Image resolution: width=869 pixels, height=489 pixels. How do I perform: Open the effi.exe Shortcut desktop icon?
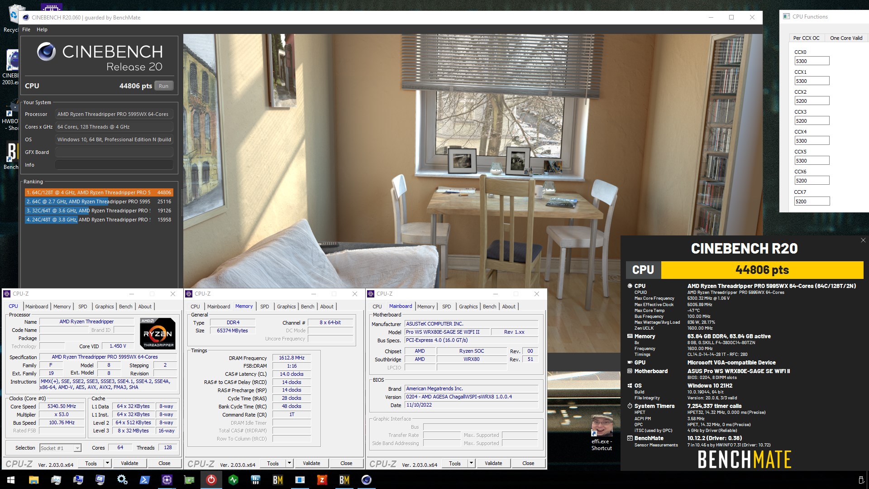pyautogui.click(x=602, y=433)
